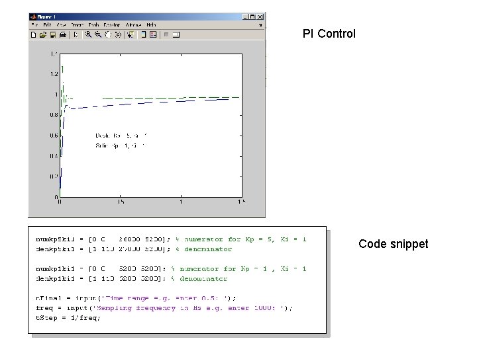Click the dock figure arrow in menu bar

(x=260, y=25)
